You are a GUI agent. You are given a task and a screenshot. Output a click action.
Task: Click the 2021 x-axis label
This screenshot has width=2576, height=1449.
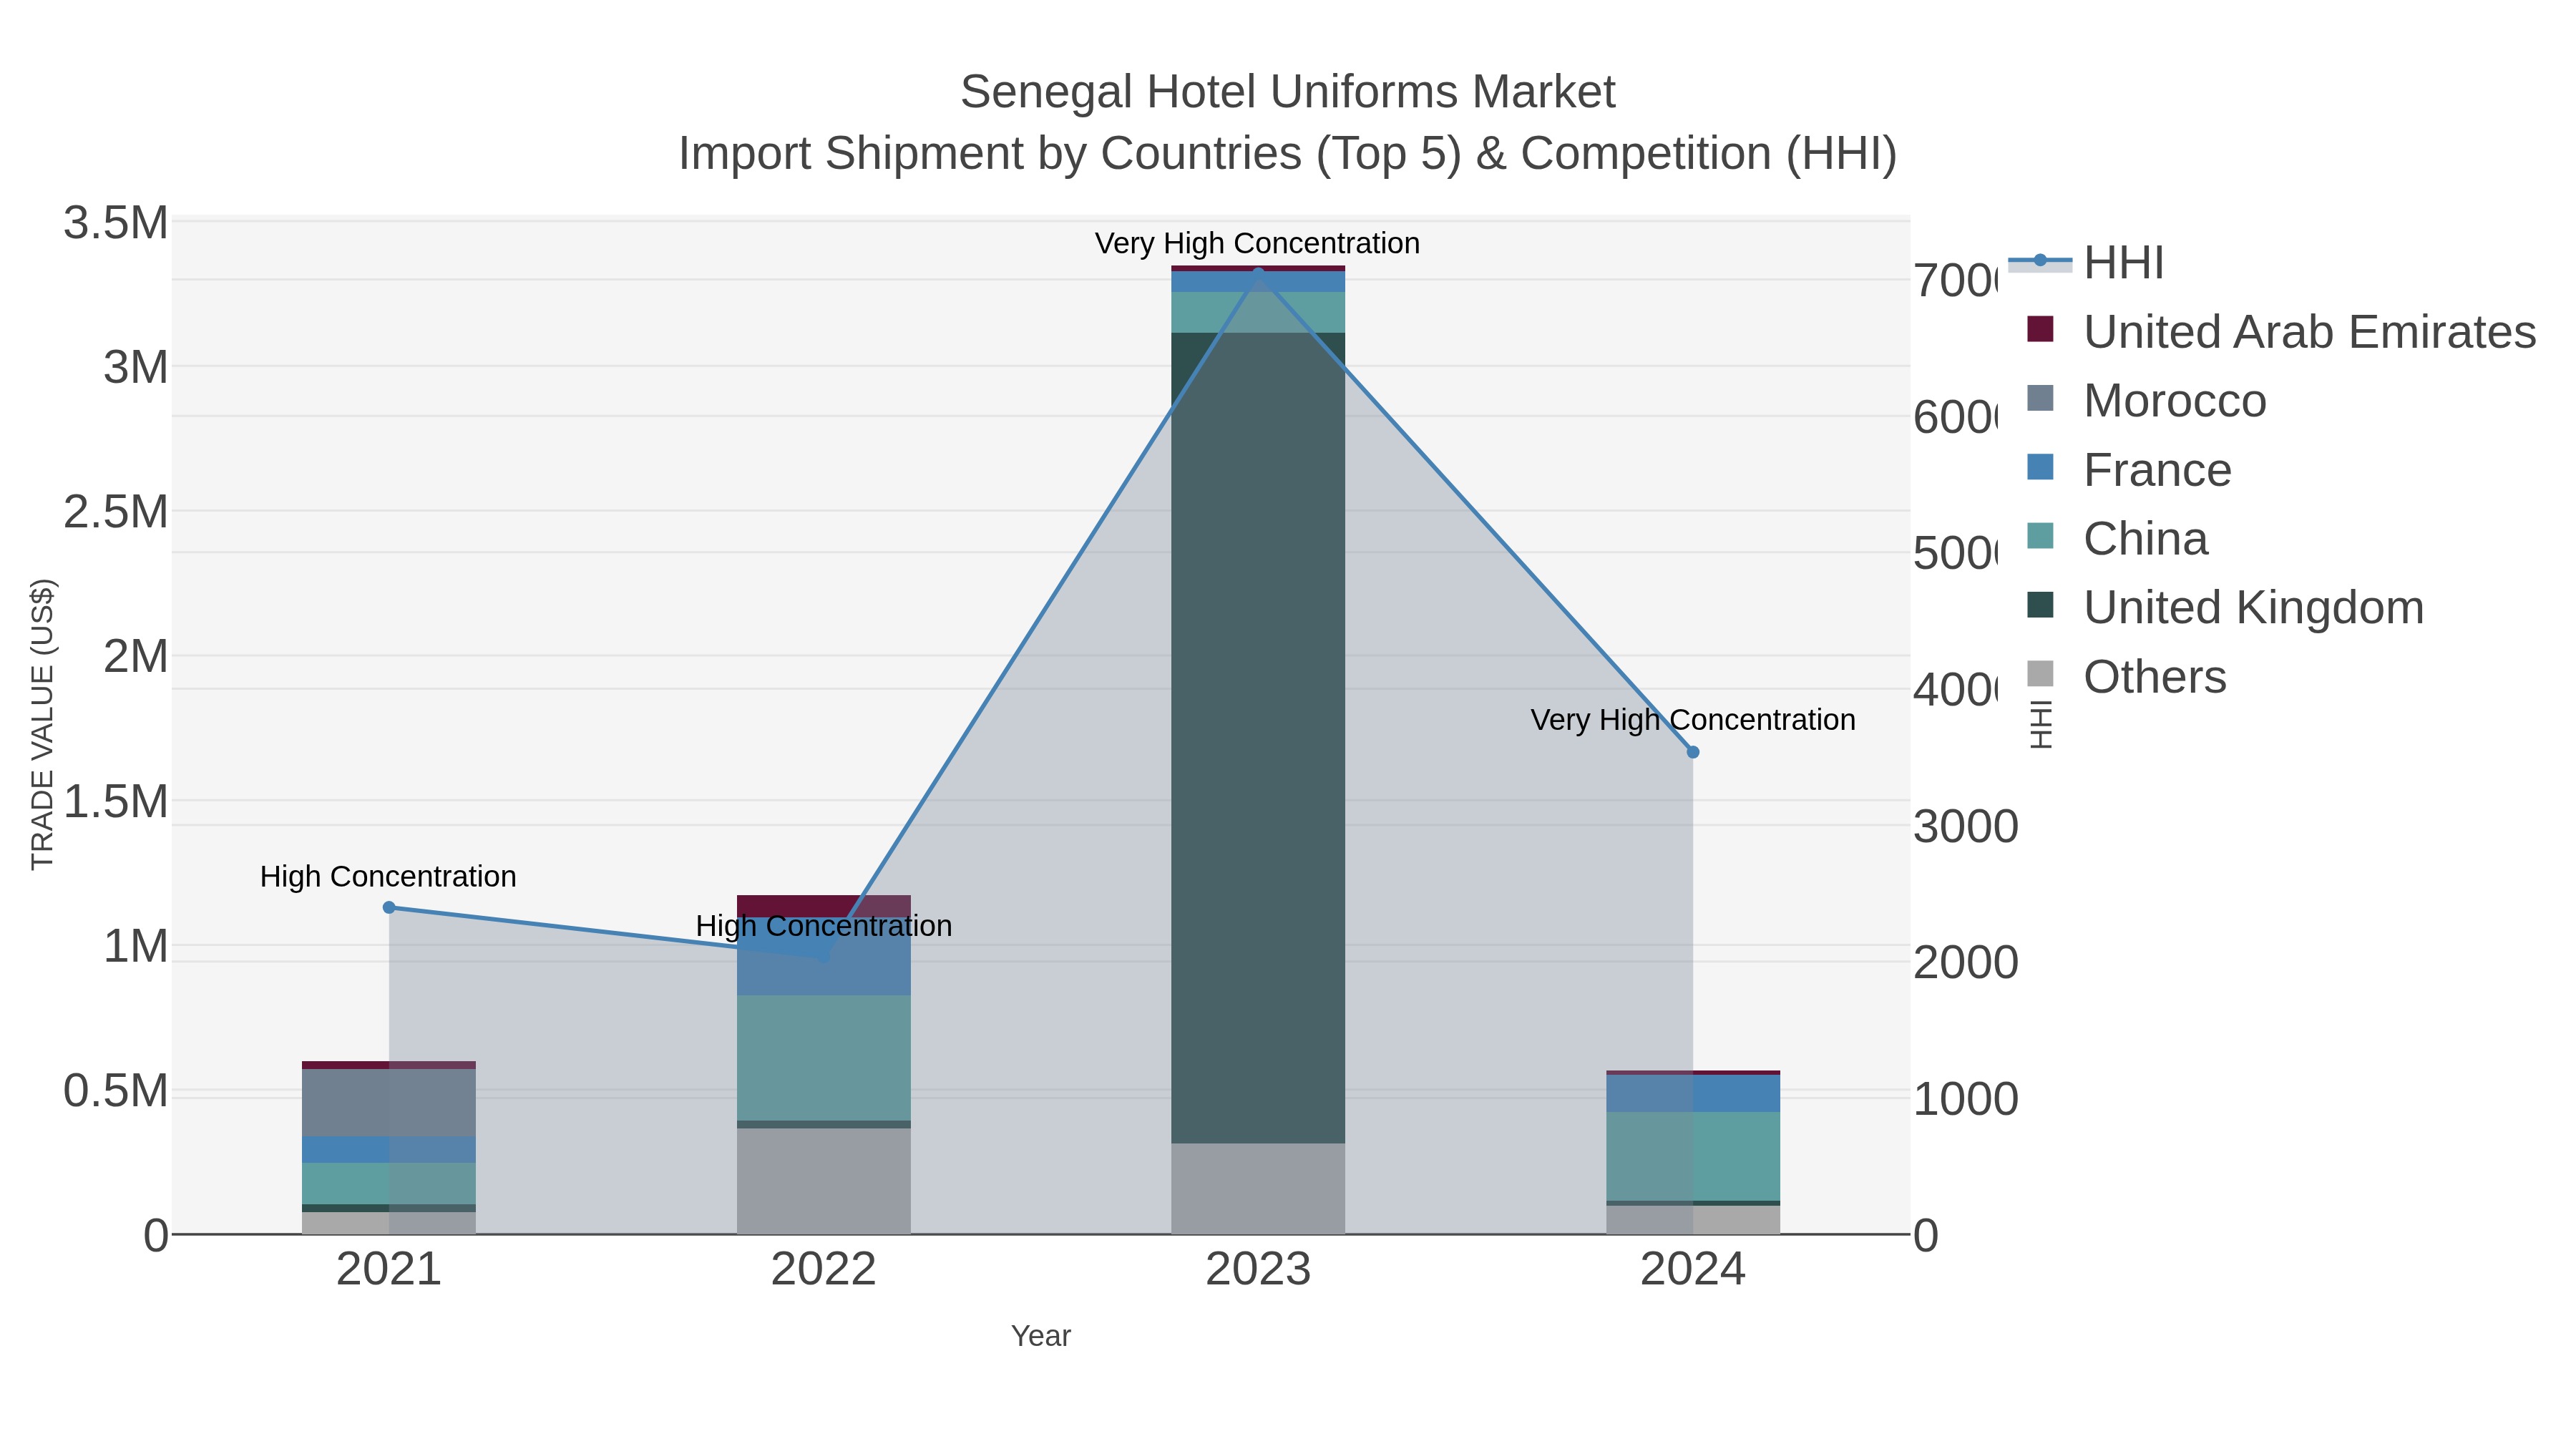tap(389, 1270)
